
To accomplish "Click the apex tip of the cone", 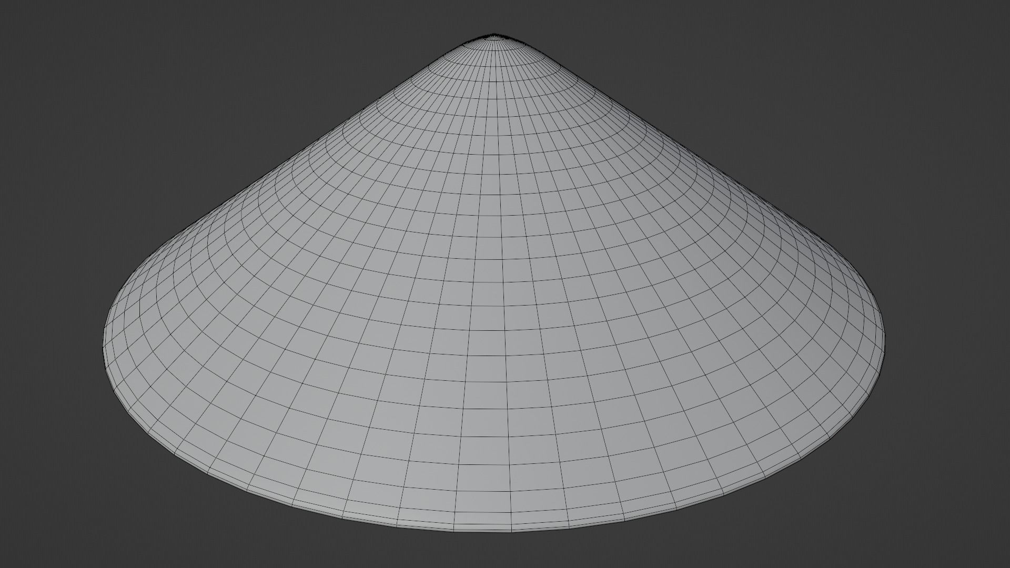I will point(494,35).
